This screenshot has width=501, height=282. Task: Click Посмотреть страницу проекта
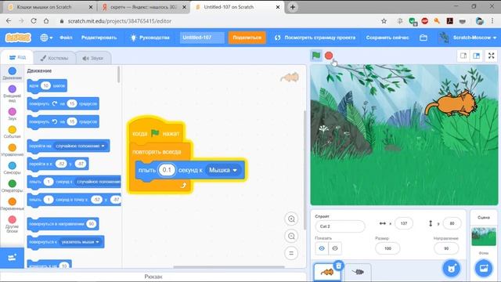tap(315, 38)
